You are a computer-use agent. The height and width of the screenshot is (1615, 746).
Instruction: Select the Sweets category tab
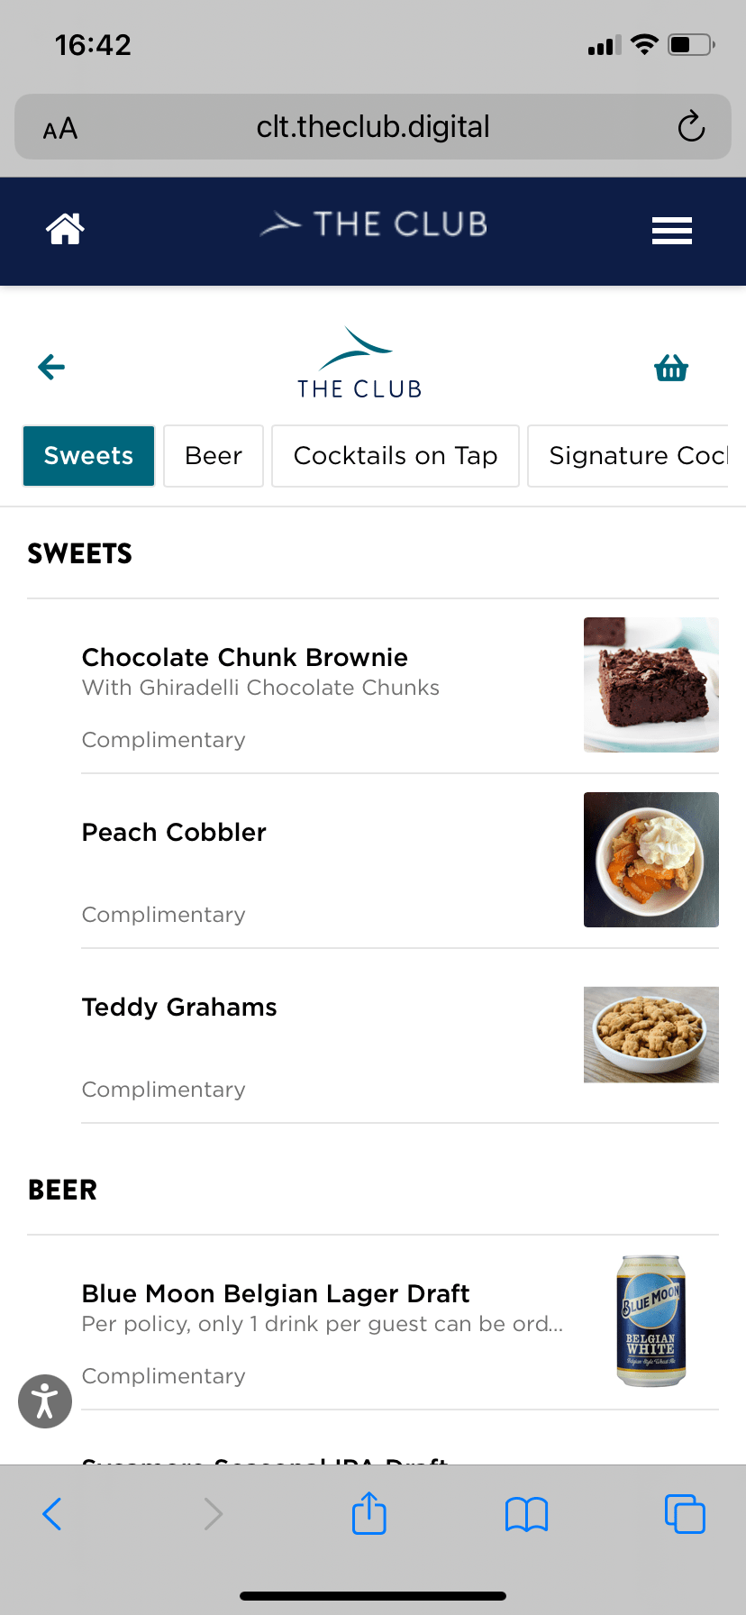coord(88,456)
